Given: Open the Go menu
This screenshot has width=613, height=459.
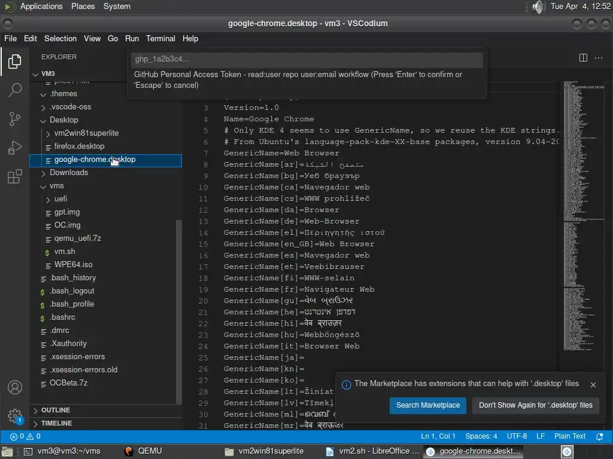Looking at the screenshot, I should [113, 39].
